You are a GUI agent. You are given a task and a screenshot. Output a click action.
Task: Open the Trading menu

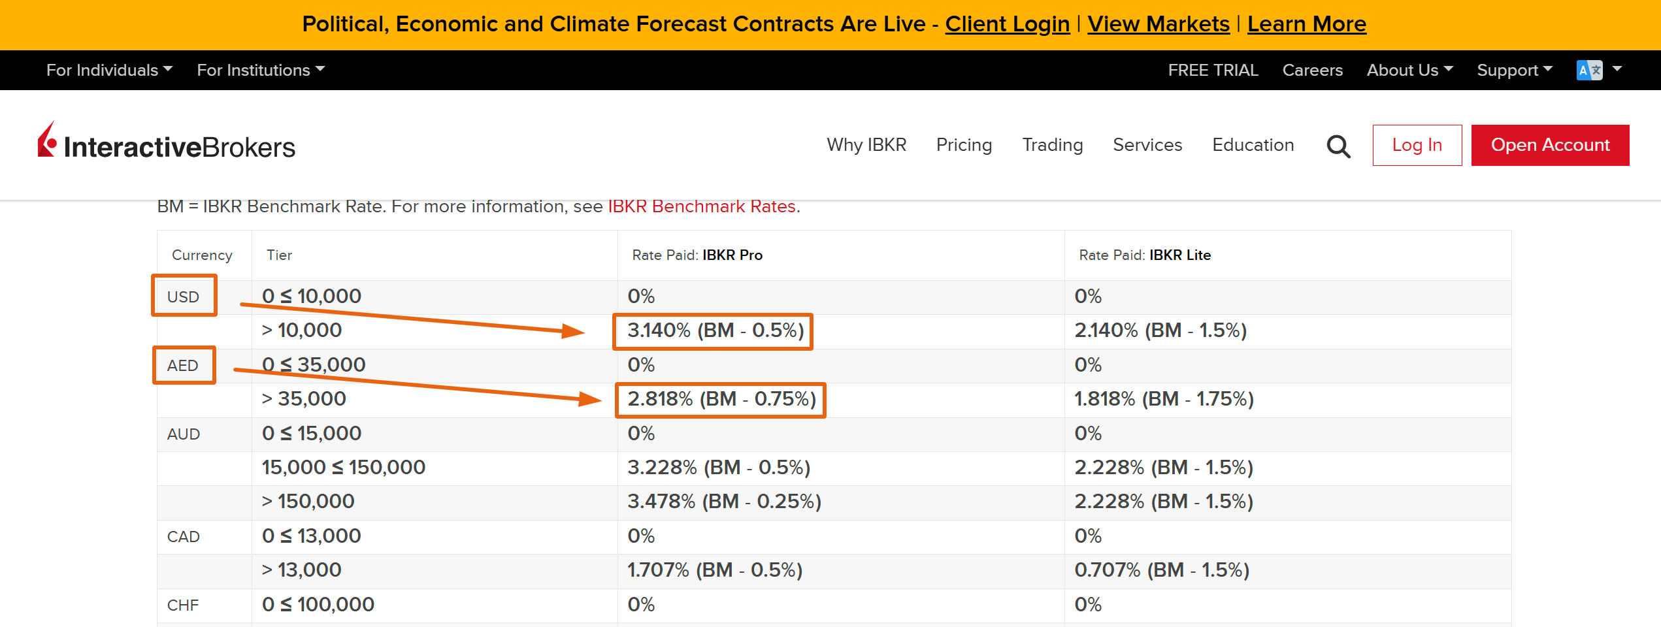(1052, 145)
